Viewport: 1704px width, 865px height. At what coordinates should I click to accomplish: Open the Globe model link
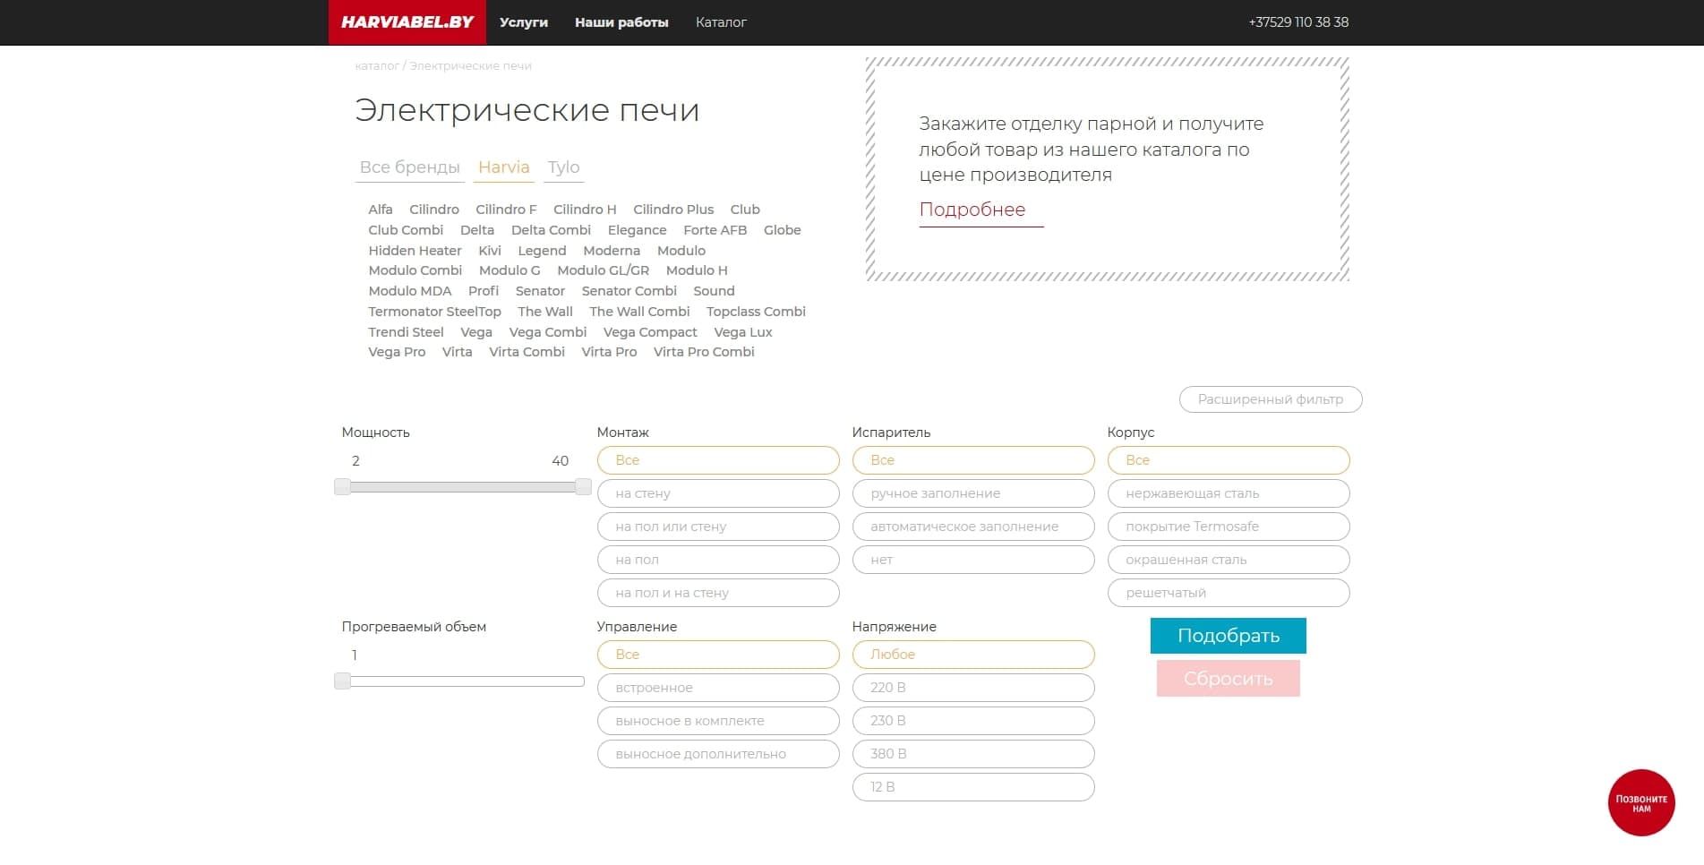click(x=783, y=230)
